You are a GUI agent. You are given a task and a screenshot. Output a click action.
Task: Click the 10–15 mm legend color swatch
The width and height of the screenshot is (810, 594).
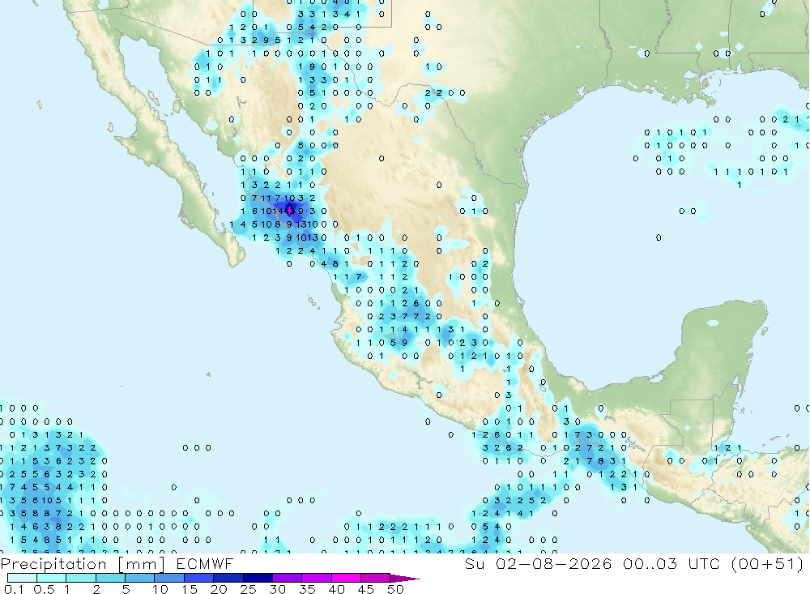tap(169, 578)
